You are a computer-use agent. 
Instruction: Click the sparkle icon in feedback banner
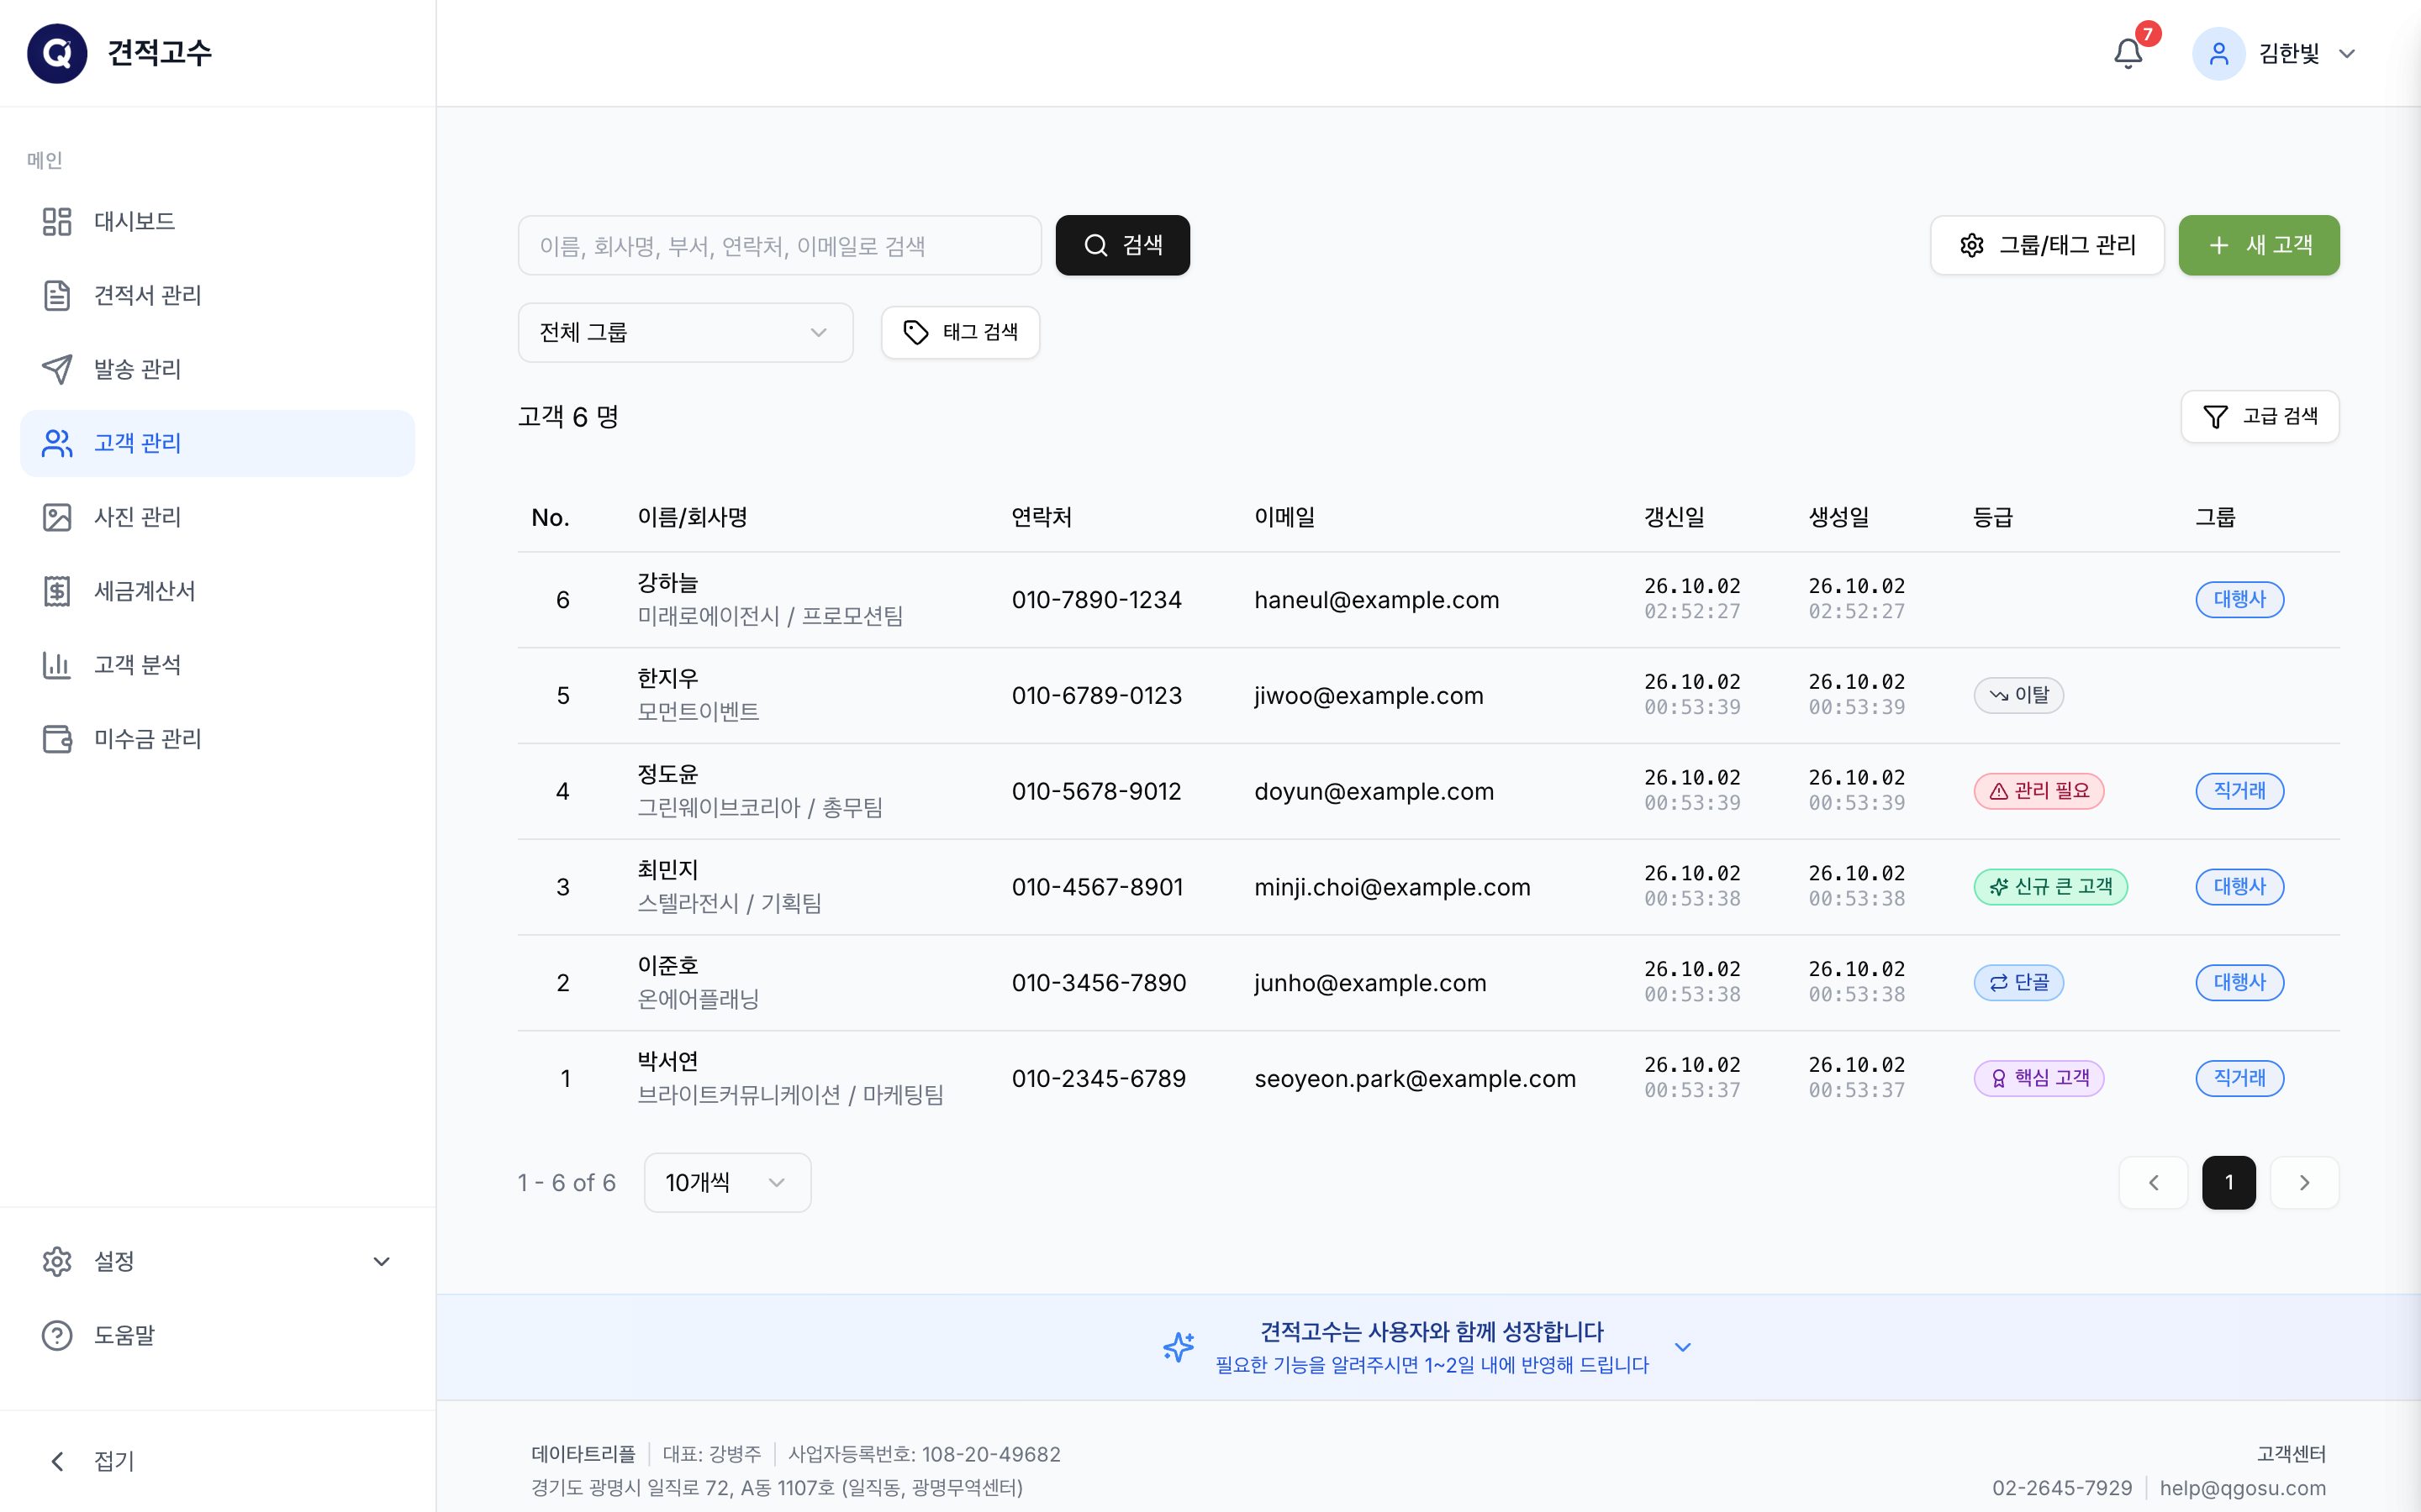(x=1179, y=1347)
